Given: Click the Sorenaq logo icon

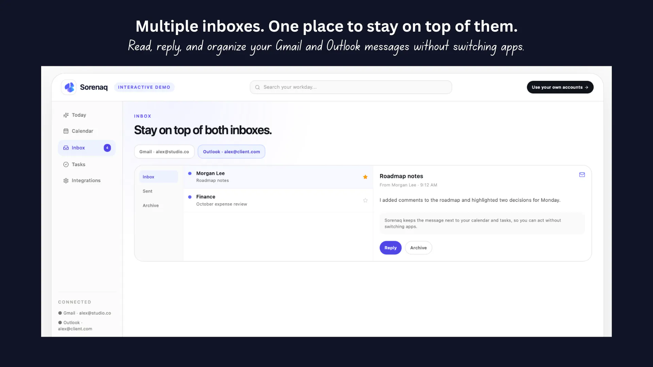Looking at the screenshot, I should click(69, 87).
